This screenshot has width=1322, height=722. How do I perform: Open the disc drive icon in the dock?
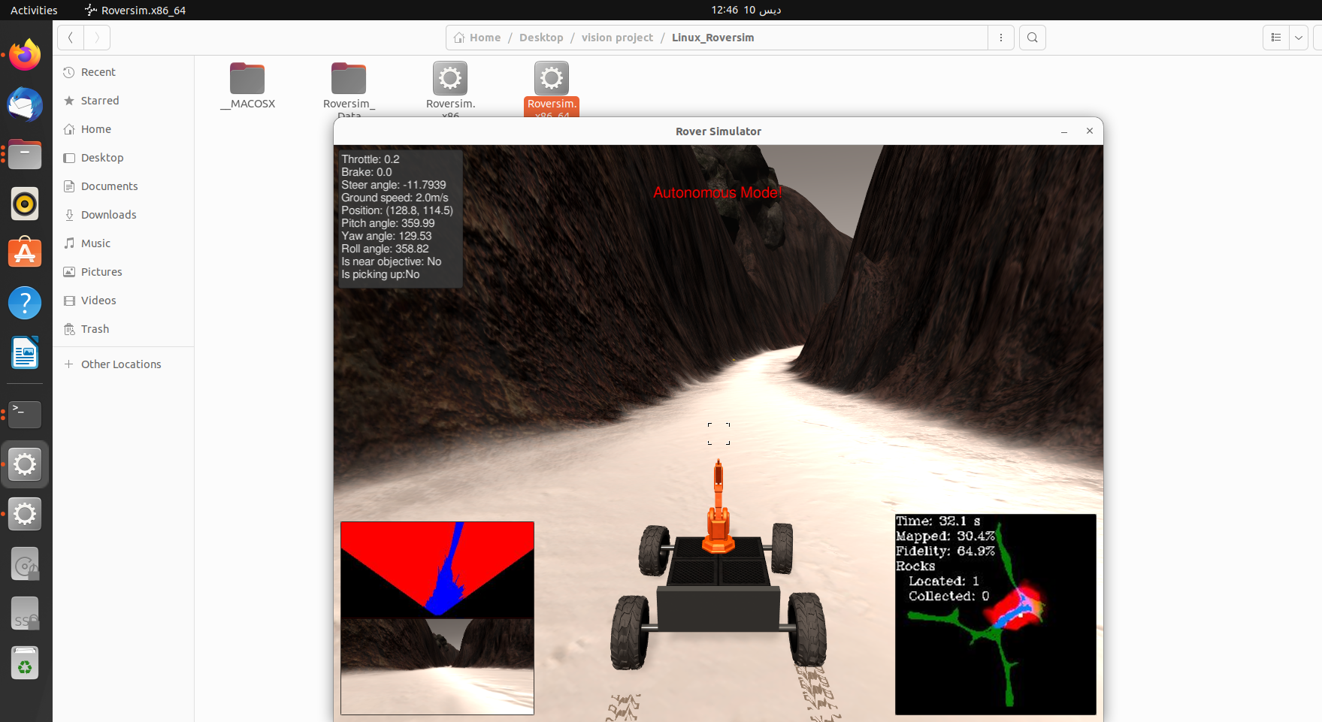[25, 564]
